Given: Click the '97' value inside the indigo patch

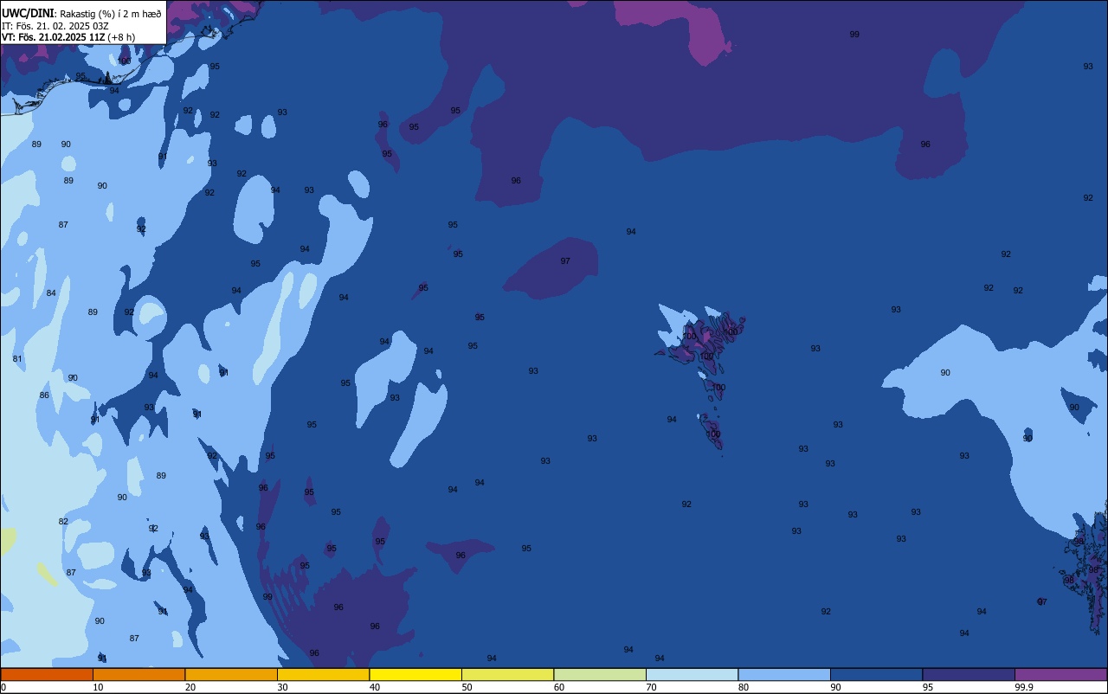Looking at the screenshot, I should 565,261.
